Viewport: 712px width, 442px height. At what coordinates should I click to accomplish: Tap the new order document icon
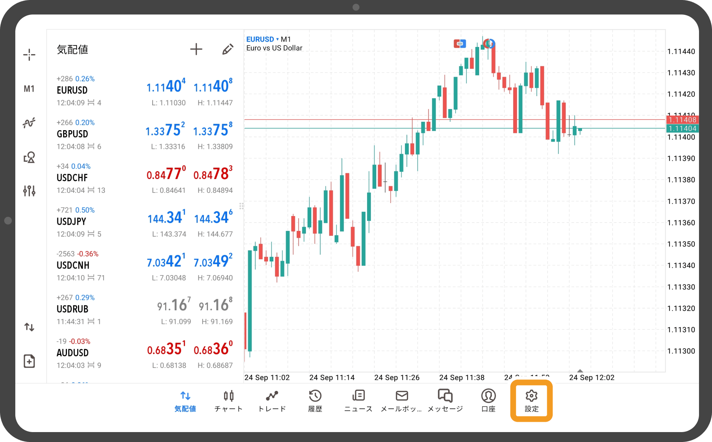coord(29,361)
